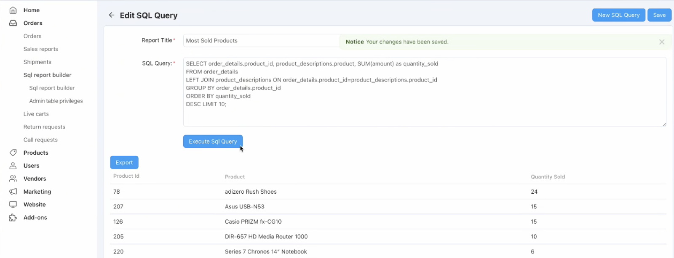This screenshot has width=674, height=258.
Task: Open the Website menu
Action: [x=35, y=205]
